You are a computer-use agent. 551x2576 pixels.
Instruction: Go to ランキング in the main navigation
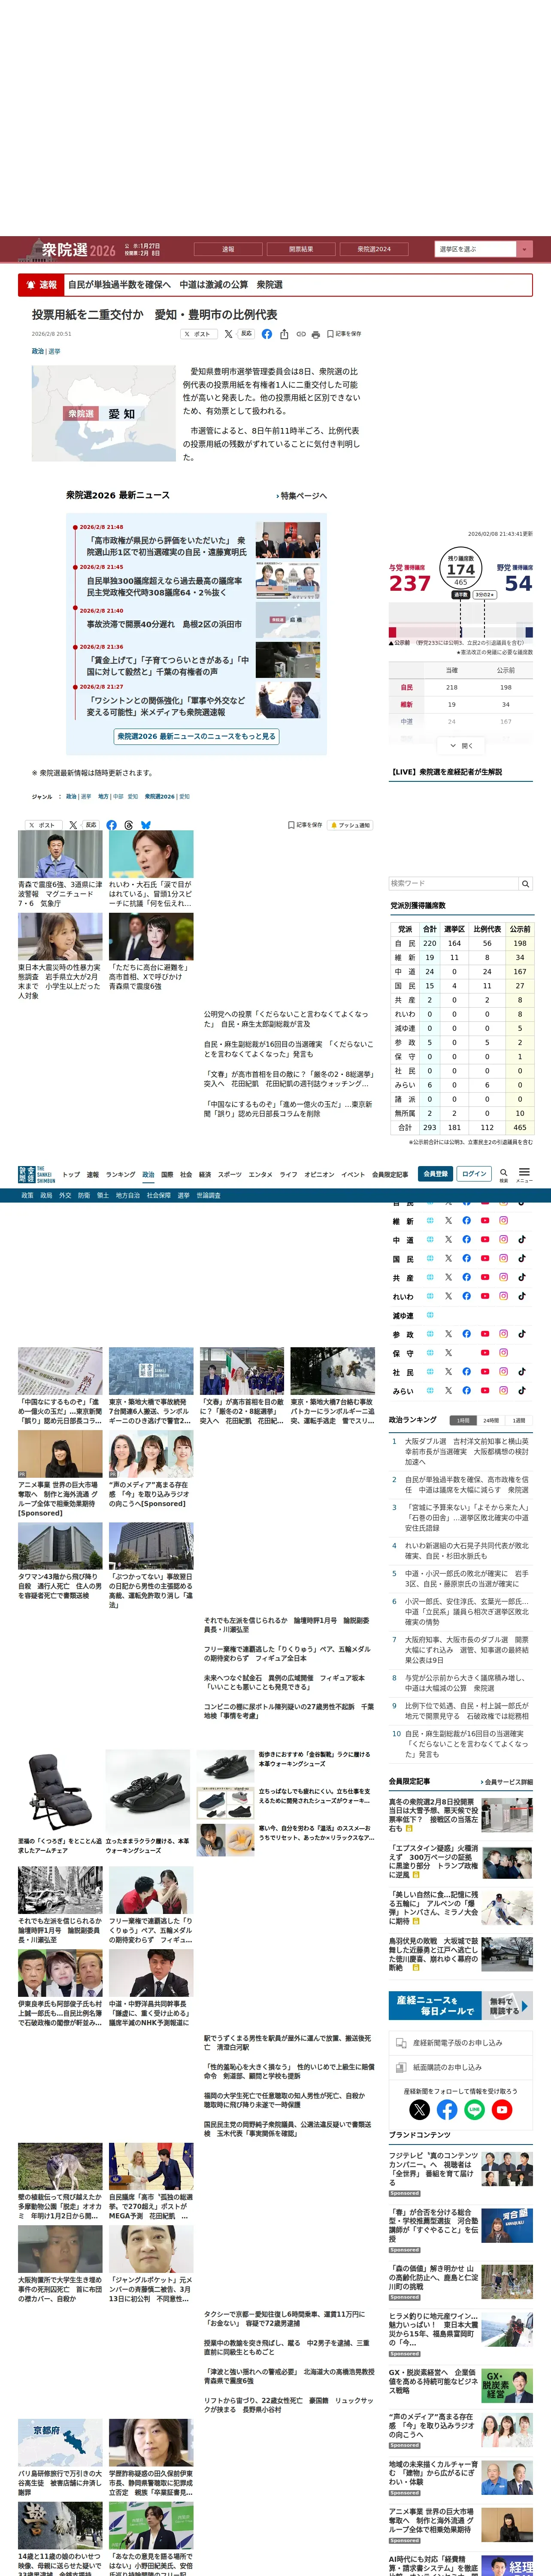[x=120, y=1175]
